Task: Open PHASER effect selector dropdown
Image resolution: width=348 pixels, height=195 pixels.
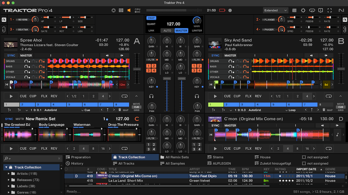Action: pyautogui.click(x=268, y=30)
